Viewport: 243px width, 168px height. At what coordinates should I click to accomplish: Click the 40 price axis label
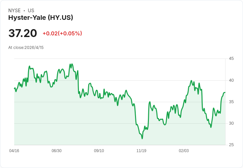point(231,80)
